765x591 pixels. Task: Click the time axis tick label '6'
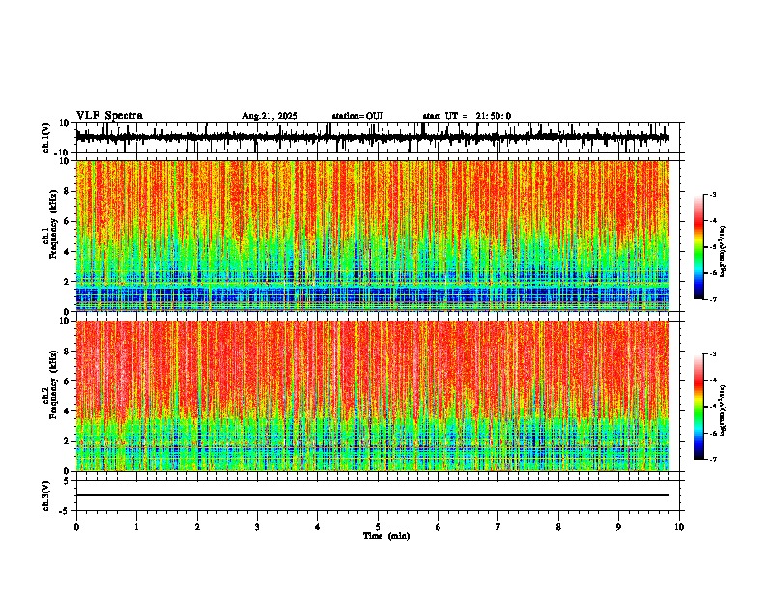pos(438,527)
